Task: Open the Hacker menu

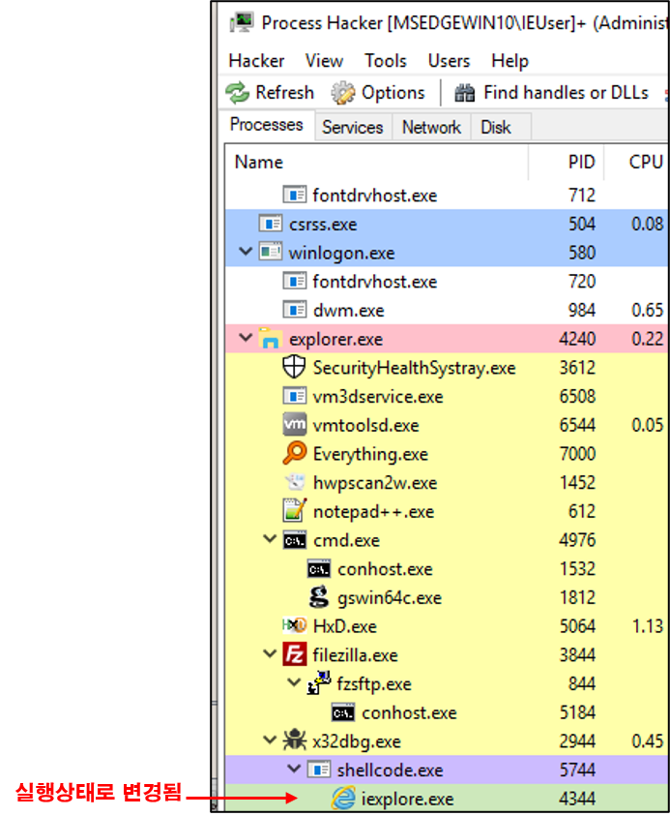Action: tap(256, 61)
